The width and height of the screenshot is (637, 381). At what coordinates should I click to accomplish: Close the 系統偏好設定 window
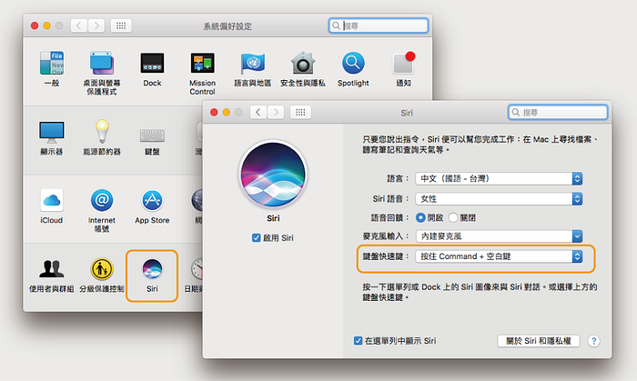(x=35, y=26)
